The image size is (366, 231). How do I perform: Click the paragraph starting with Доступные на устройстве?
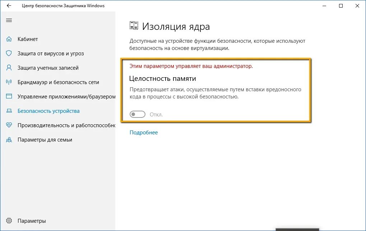pos(218,45)
